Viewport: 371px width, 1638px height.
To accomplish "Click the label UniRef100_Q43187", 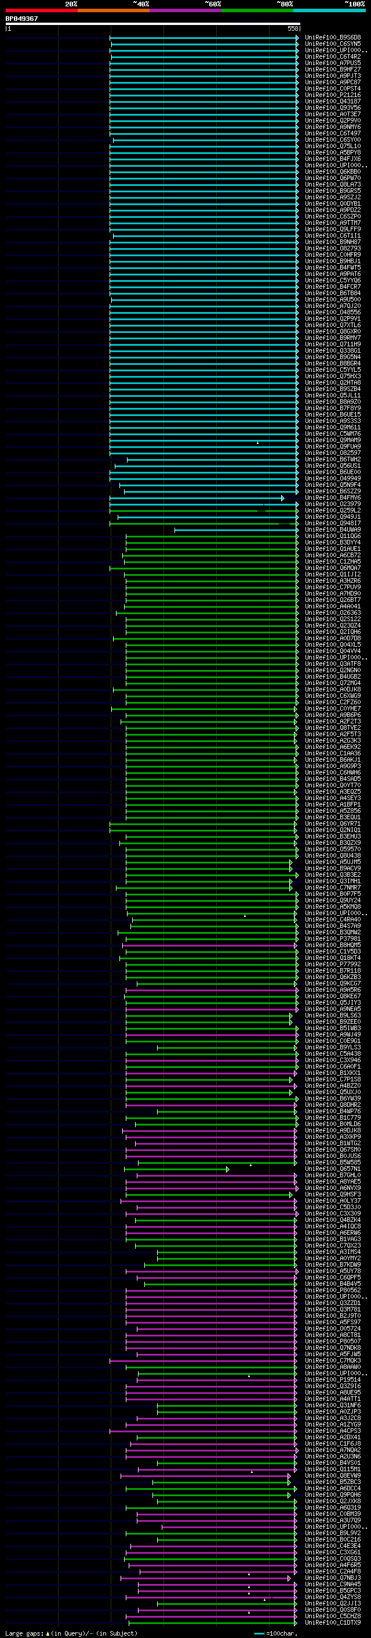I will tap(333, 101).
